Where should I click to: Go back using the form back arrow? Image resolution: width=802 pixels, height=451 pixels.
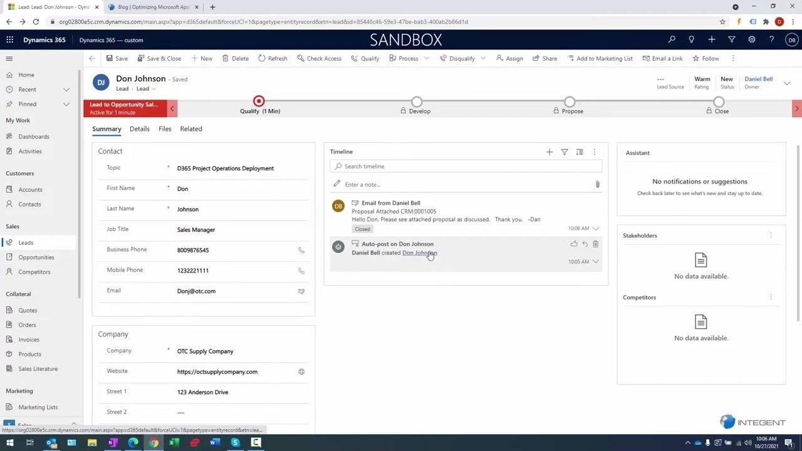click(x=92, y=58)
